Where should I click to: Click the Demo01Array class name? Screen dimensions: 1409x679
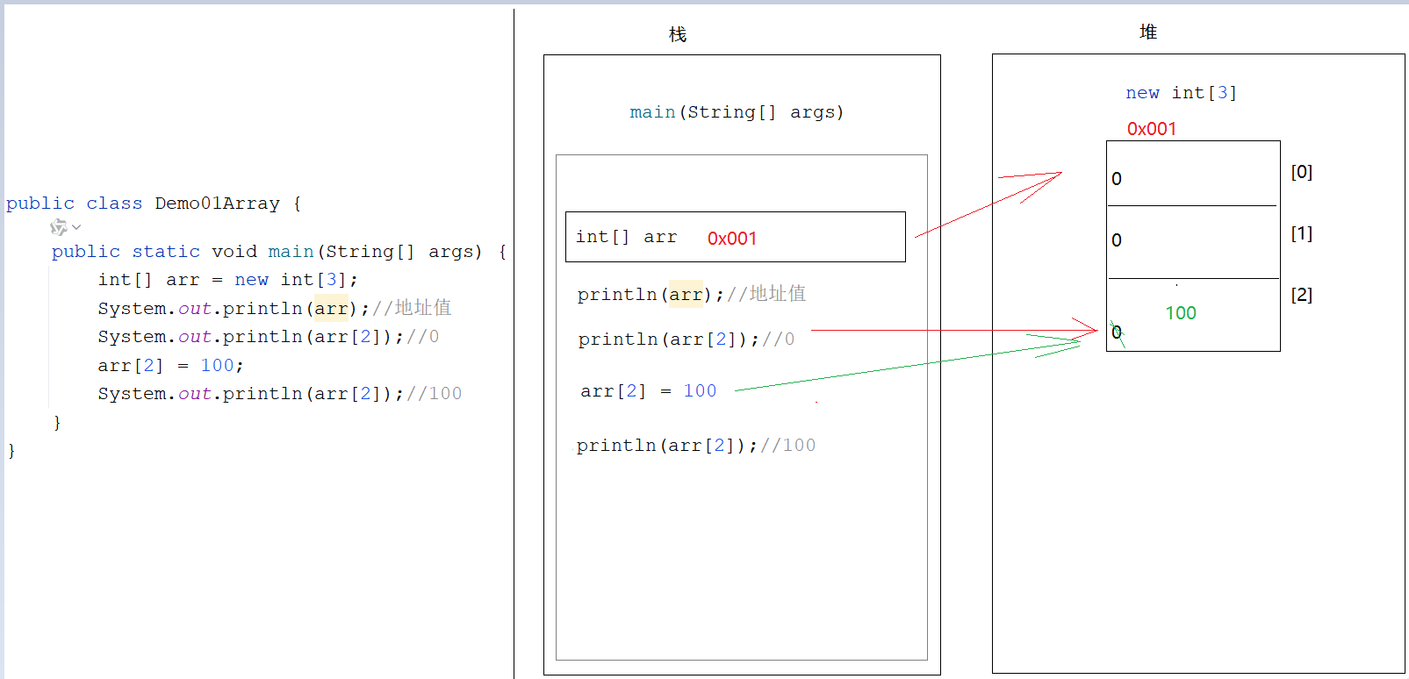pyautogui.click(x=217, y=204)
